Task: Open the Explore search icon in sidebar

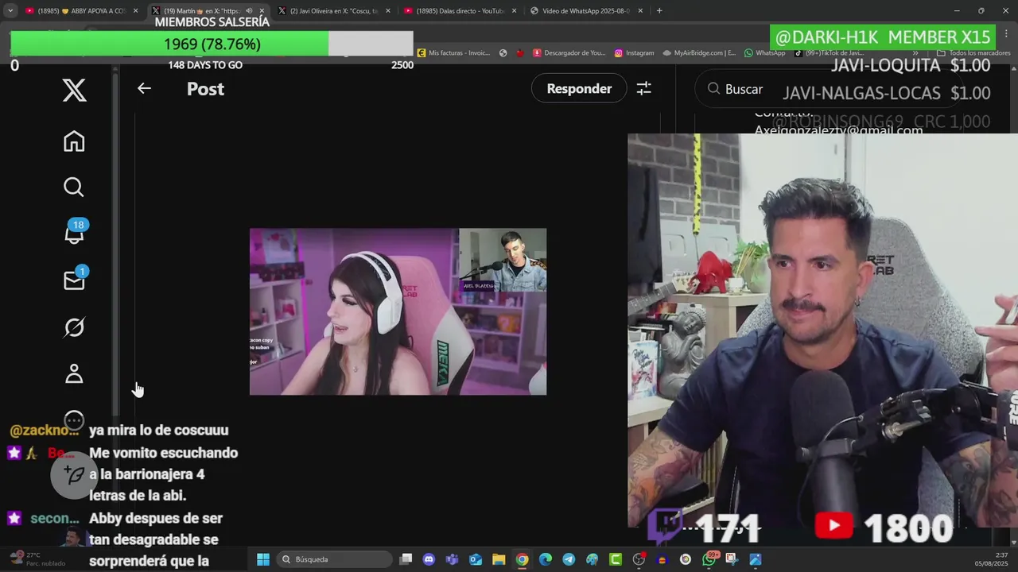Action: click(74, 187)
